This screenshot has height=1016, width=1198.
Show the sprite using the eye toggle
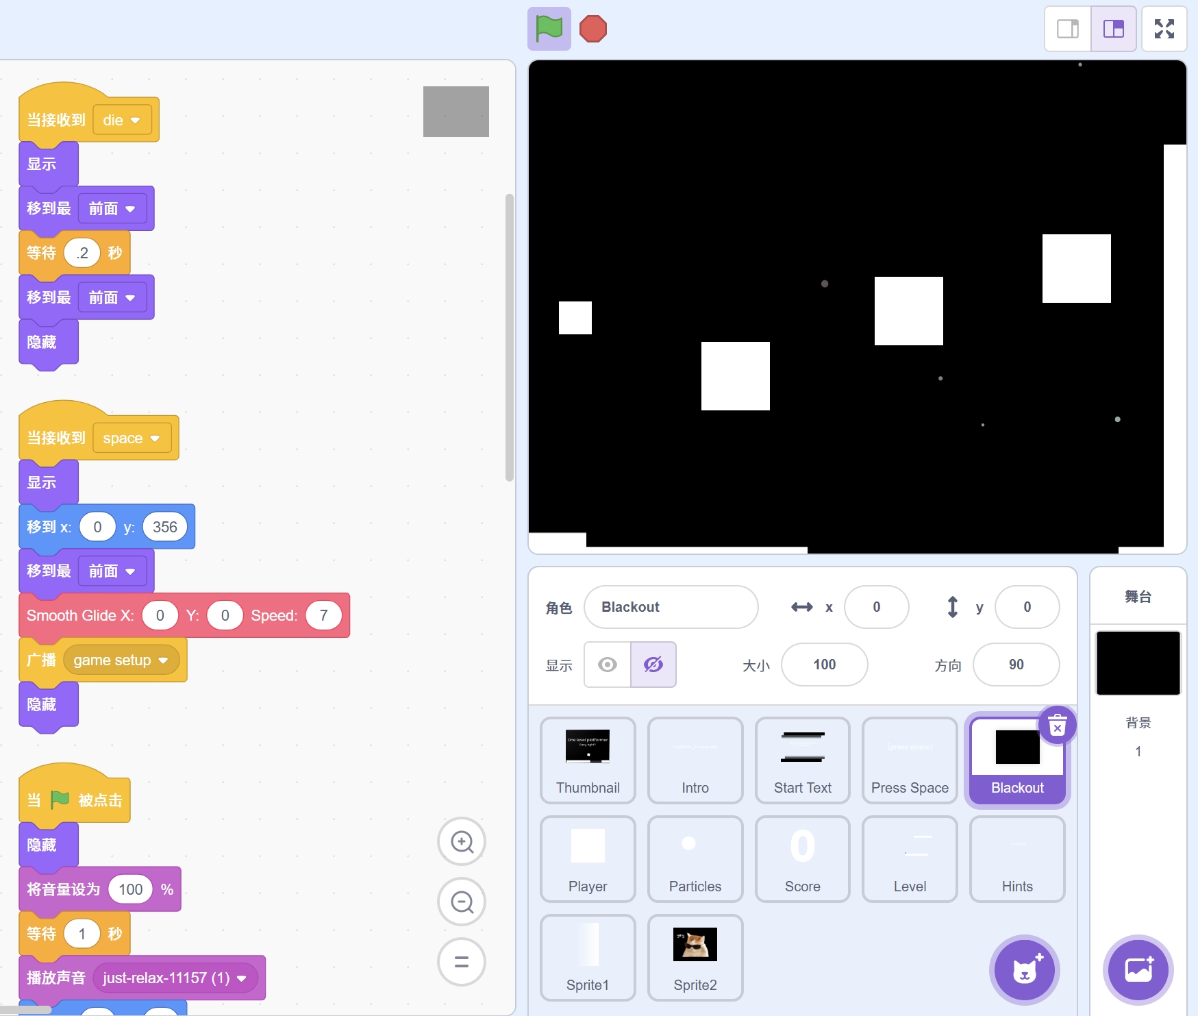click(x=608, y=665)
